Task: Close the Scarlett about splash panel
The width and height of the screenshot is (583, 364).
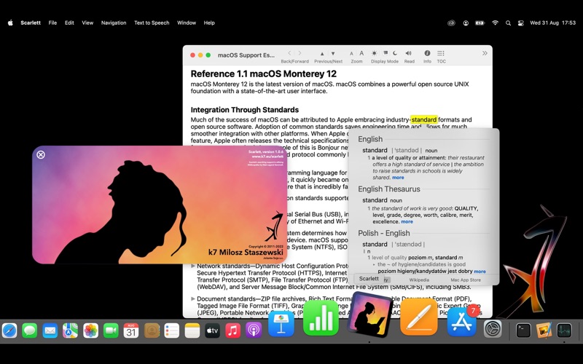Action: tap(41, 154)
